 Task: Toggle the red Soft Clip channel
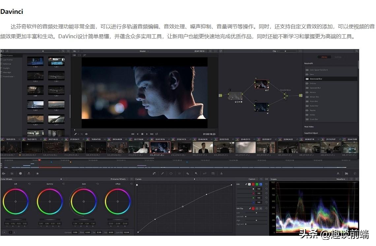click(x=253, y=208)
